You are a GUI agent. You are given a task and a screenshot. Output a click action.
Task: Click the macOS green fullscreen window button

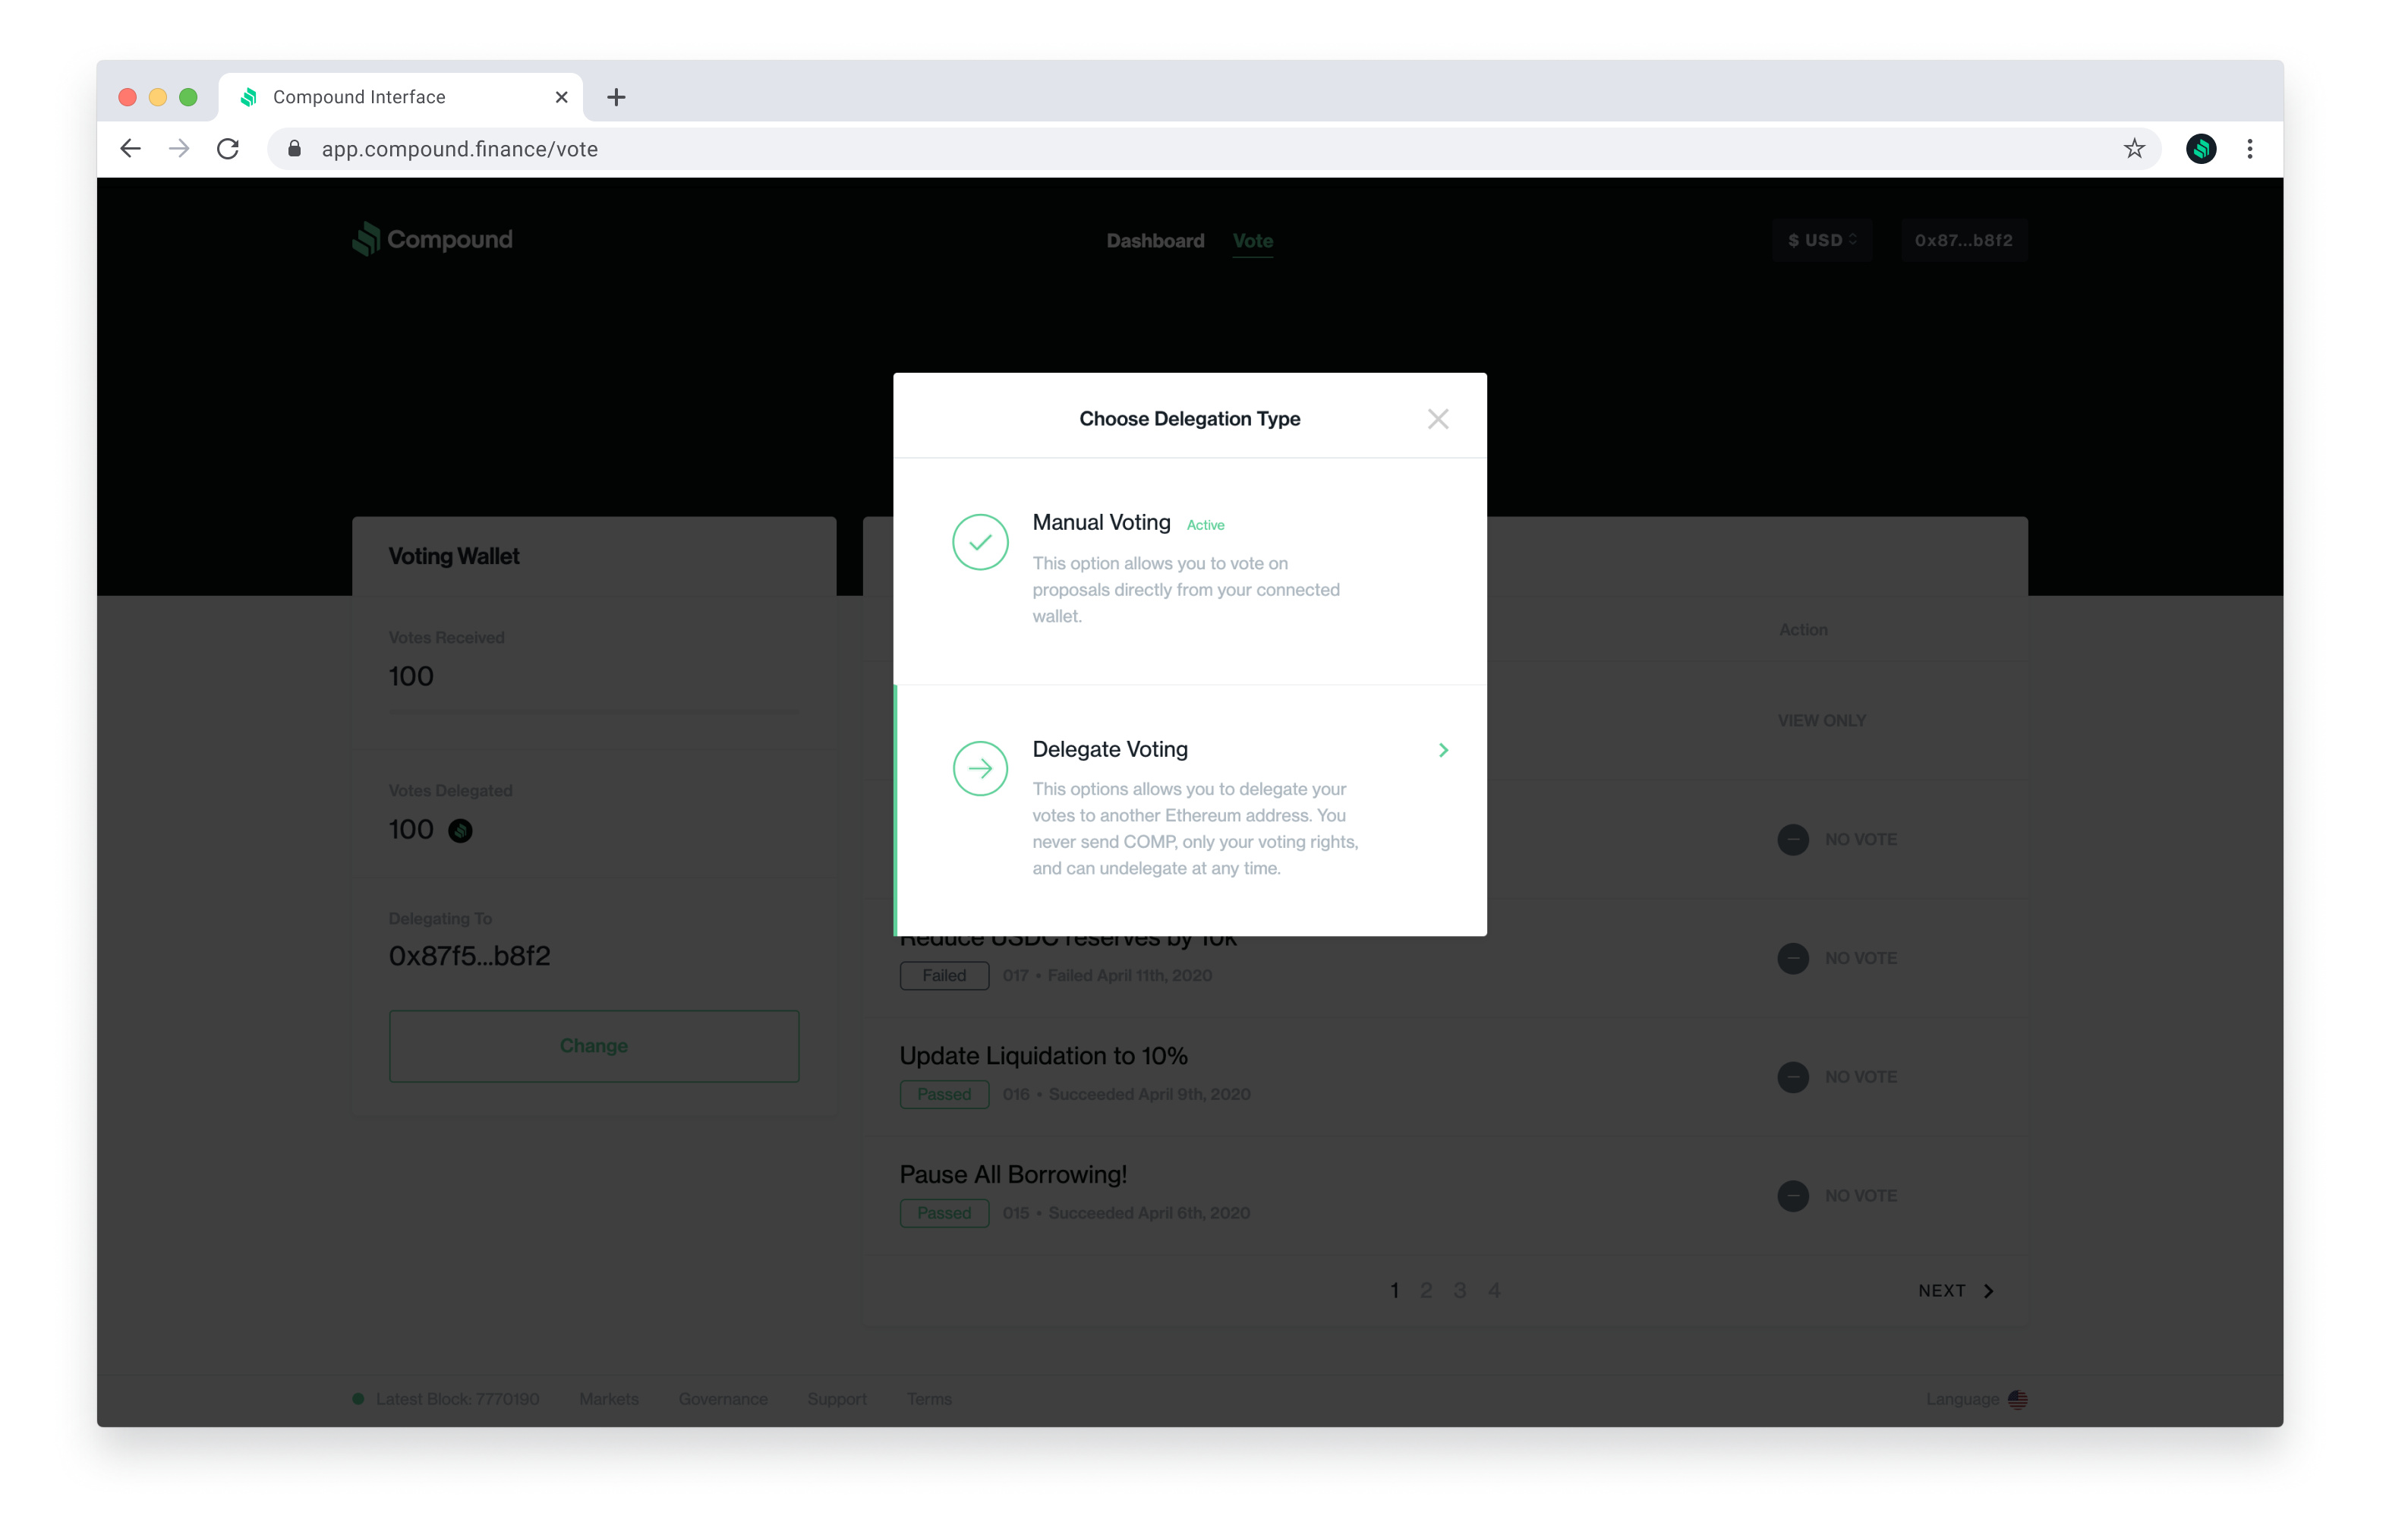coord(188,97)
